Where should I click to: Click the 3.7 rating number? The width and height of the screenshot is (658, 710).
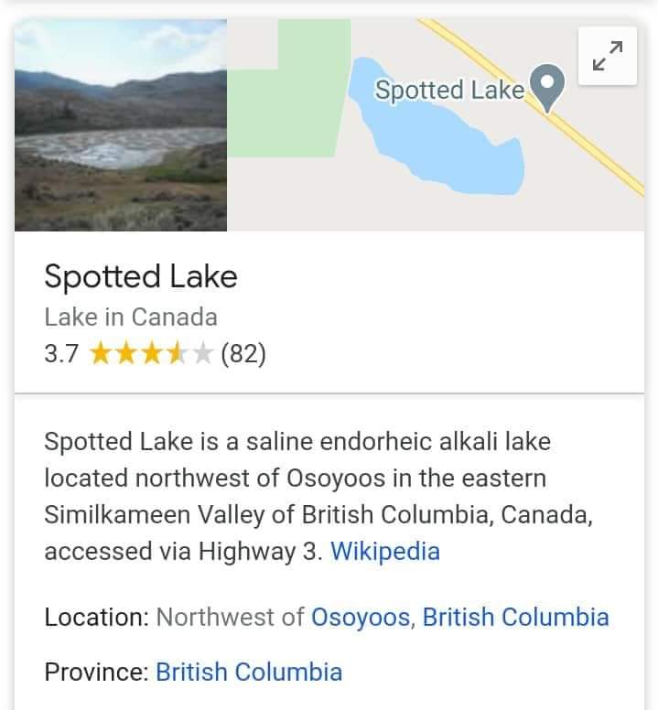[61, 354]
